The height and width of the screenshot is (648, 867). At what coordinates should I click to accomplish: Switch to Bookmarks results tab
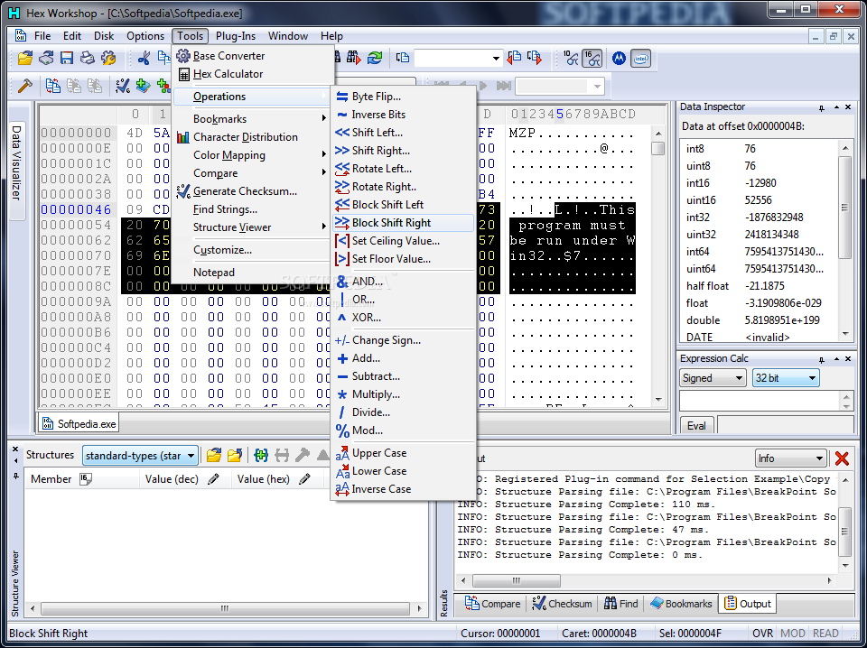tap(681, 604)
